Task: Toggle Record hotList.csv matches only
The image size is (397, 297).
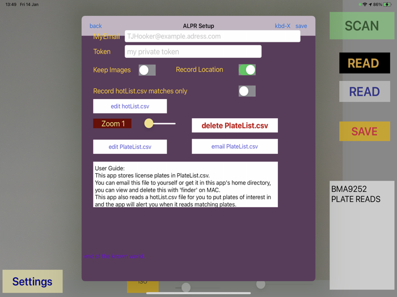Action: point(247,91)
